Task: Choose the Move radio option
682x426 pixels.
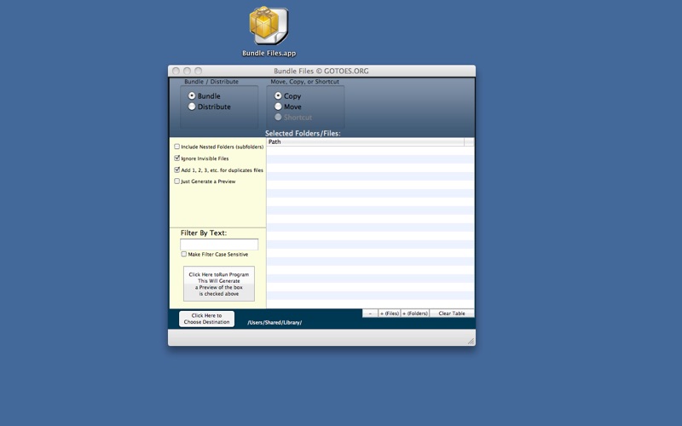Action: (278, 106)
